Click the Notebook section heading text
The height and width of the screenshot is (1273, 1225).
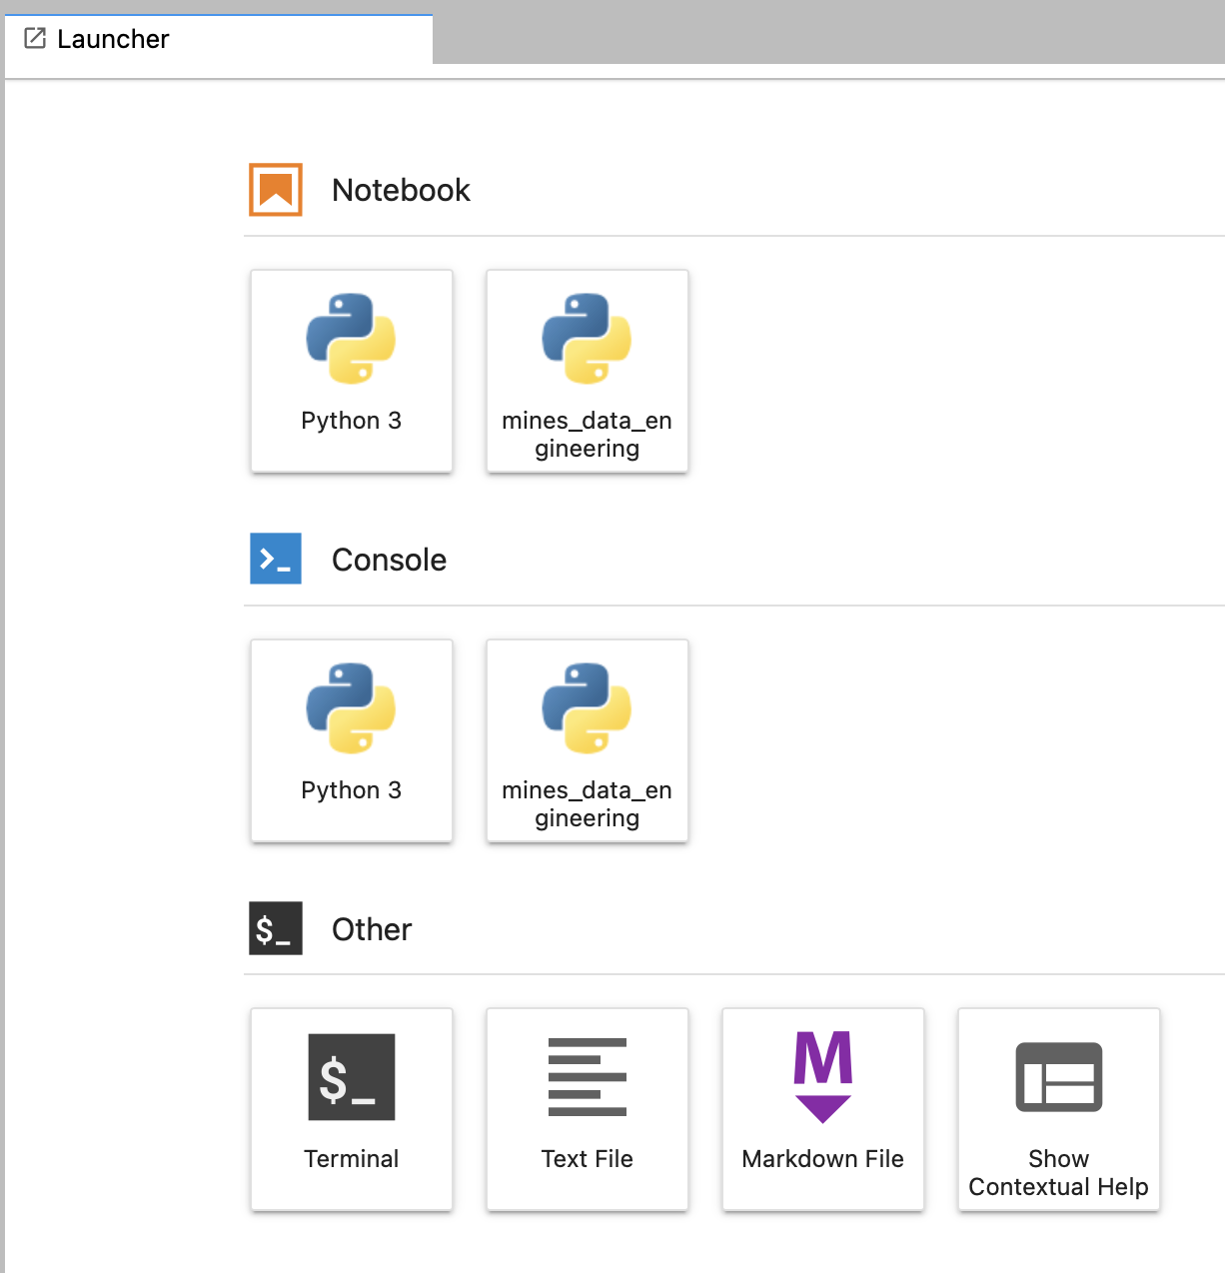tap(401, 190)
